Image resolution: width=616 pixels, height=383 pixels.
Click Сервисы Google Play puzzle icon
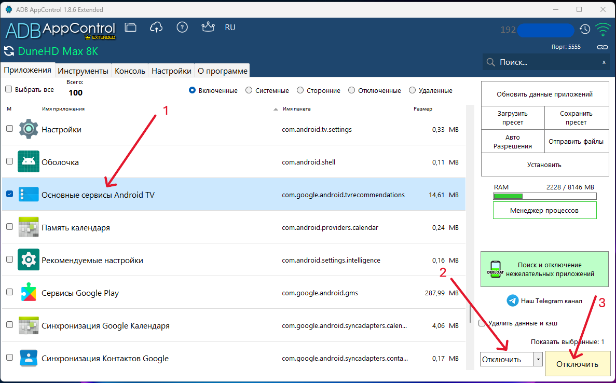click(x=29, y=292)
